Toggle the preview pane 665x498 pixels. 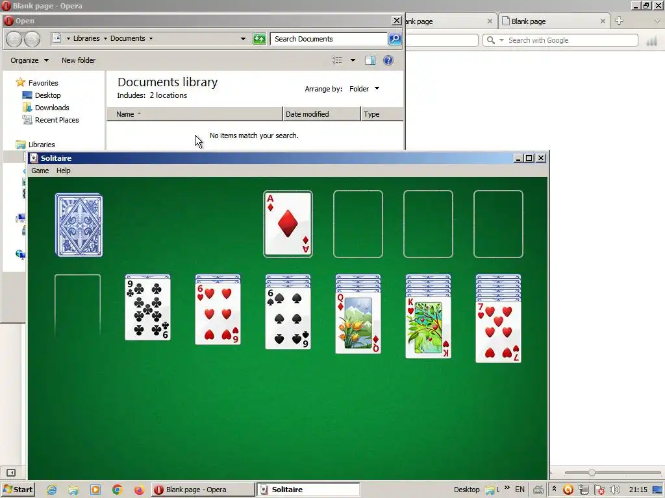(370, 60)
